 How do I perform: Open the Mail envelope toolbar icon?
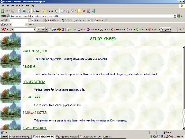pos(62,11)
